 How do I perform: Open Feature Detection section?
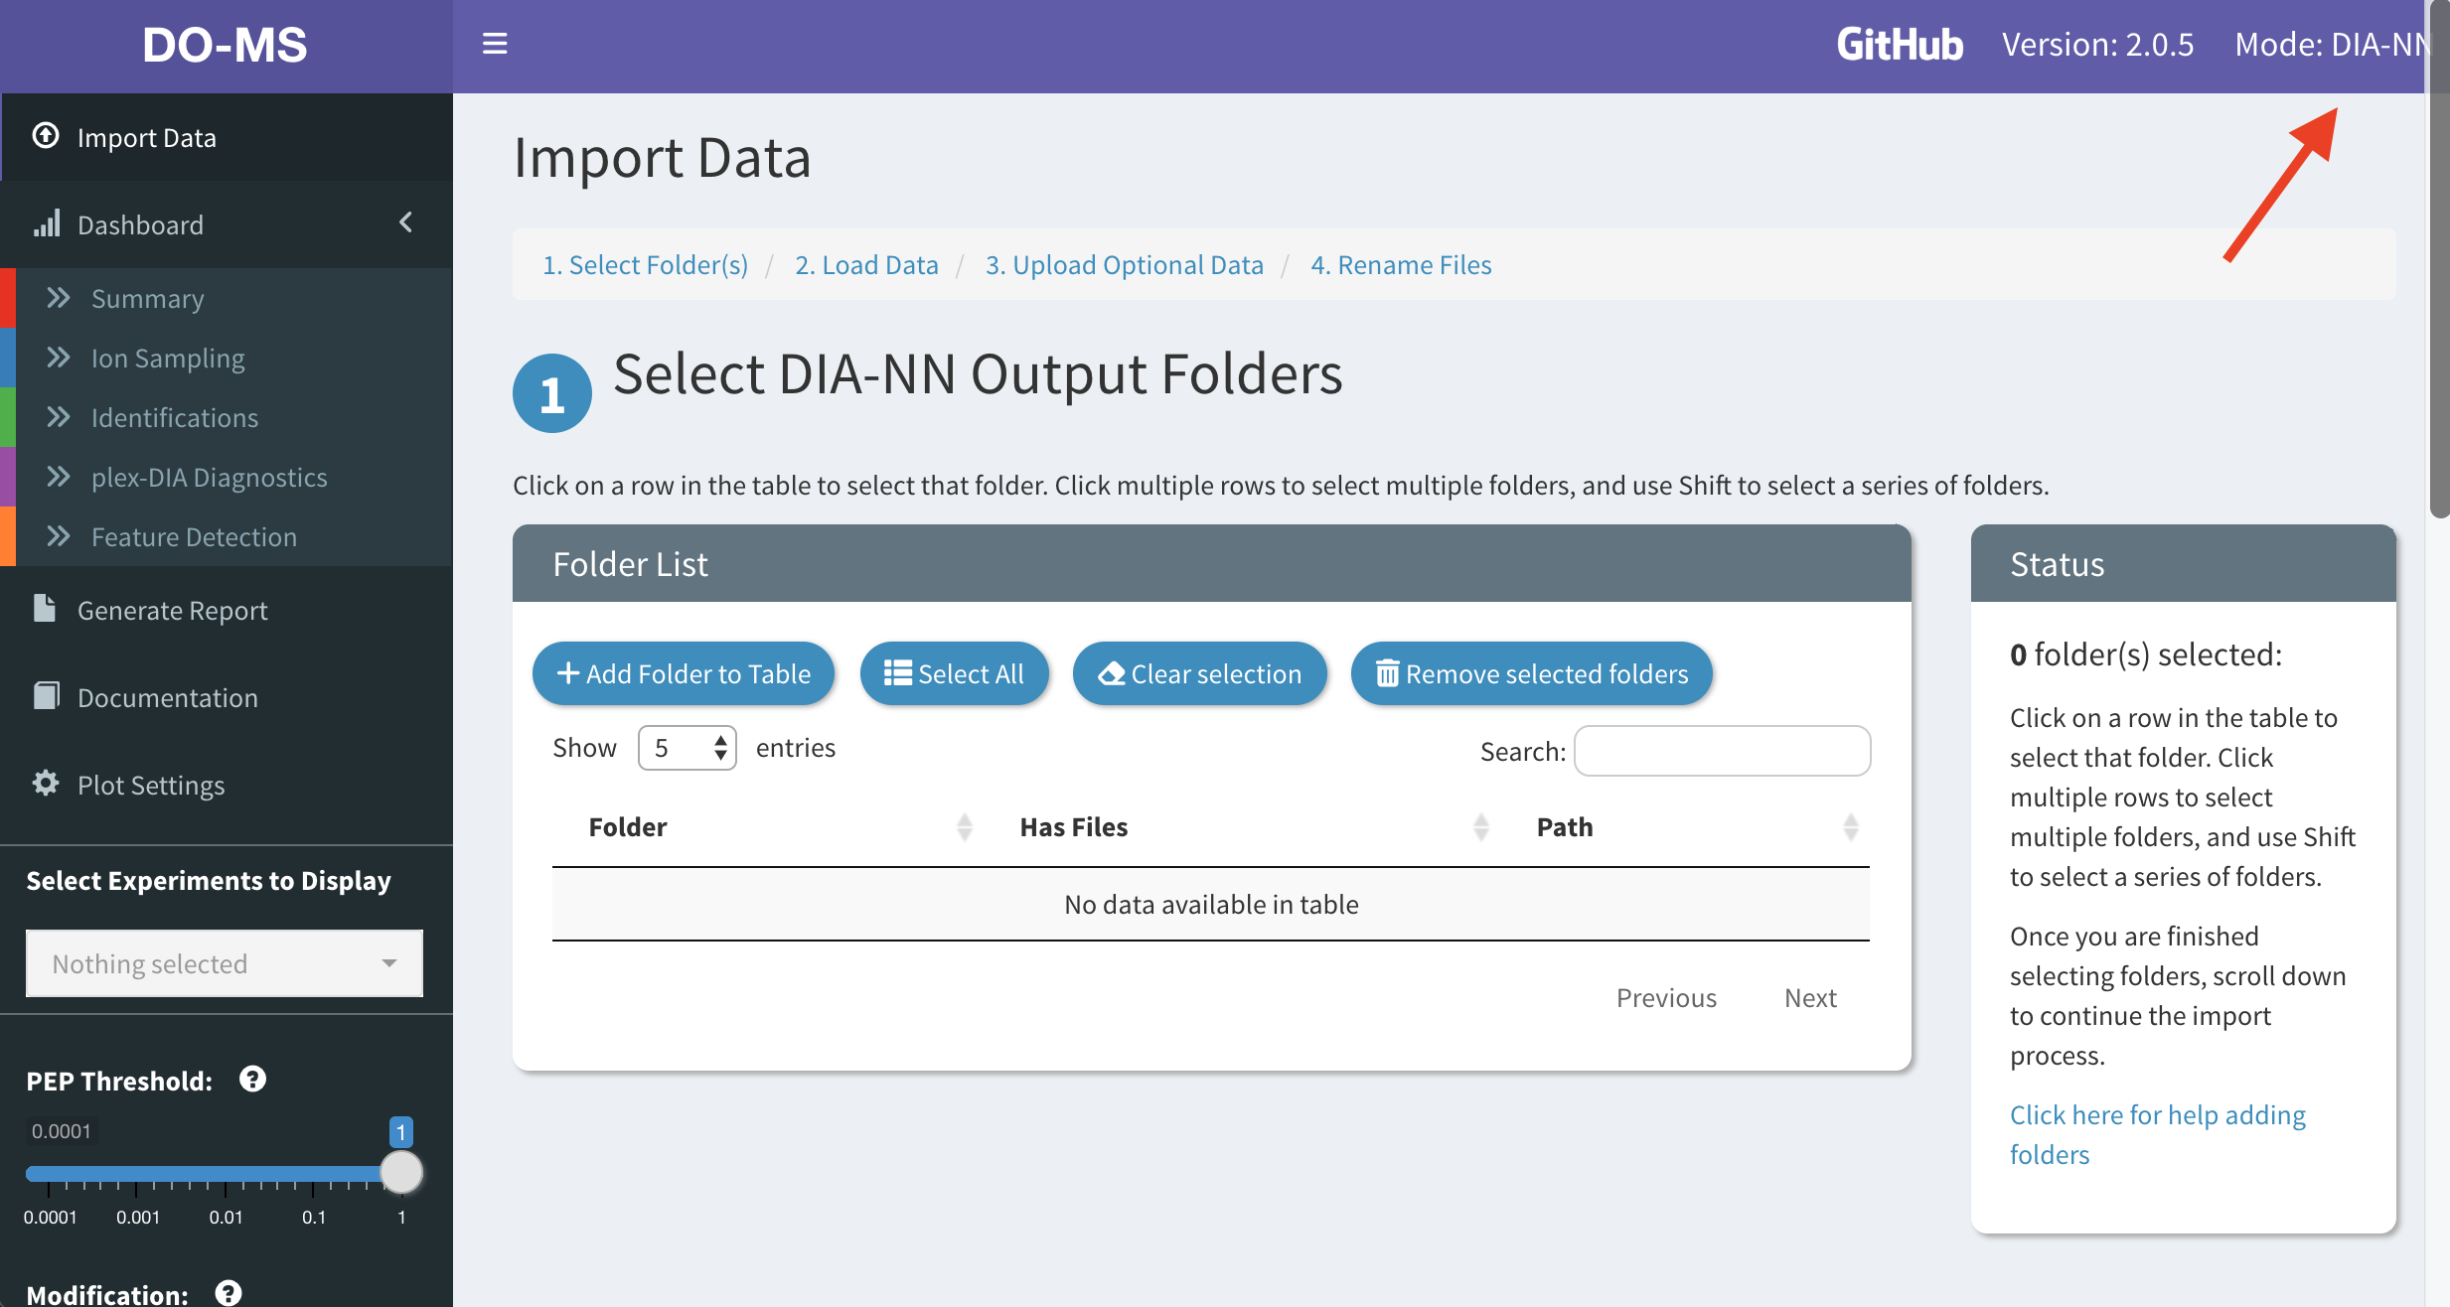pos(227,536)
